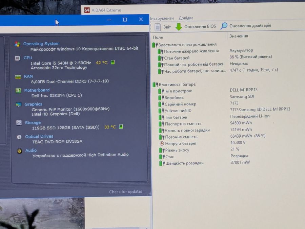Screen dimensions: 305x229
Task: Click the Windows flag Operating System icon
Action: 17,44
